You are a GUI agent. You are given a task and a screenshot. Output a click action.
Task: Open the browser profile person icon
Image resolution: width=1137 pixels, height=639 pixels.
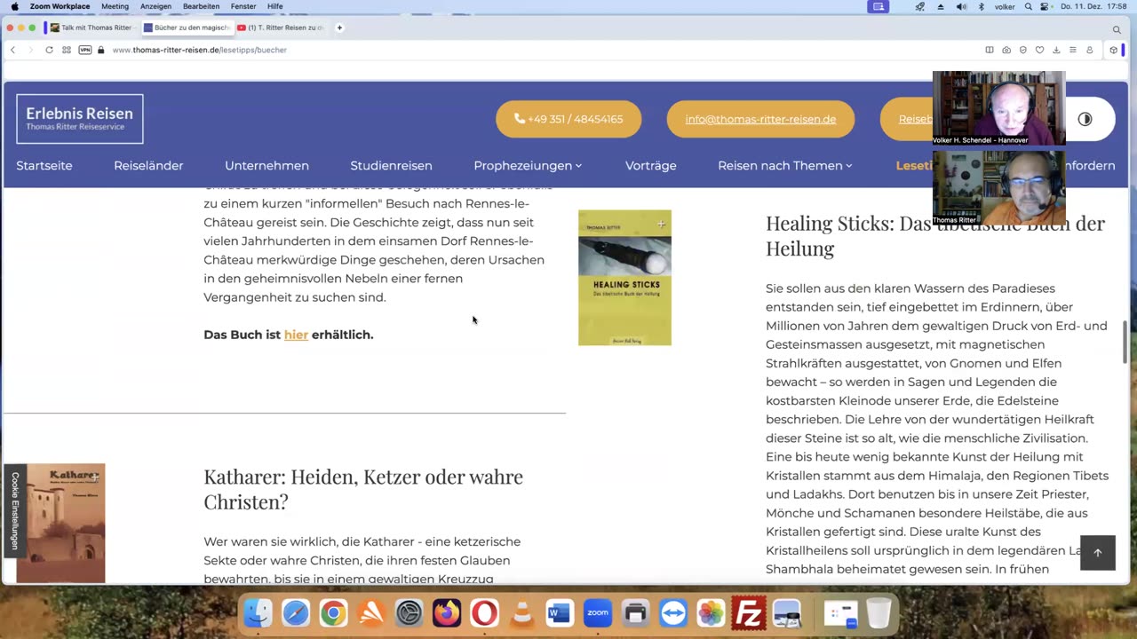(x=1090, y=50)
